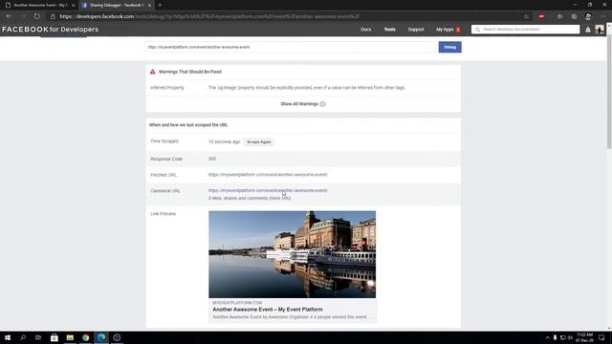Open the Support menu
612x344 pixels.
tap(416, 30)
